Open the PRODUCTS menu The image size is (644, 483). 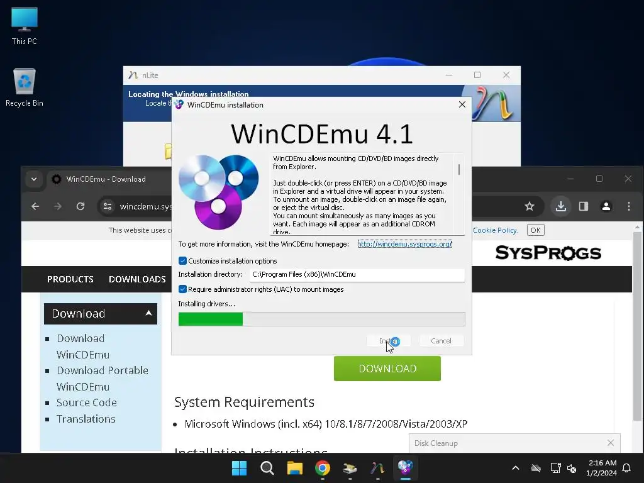(70, 279)
